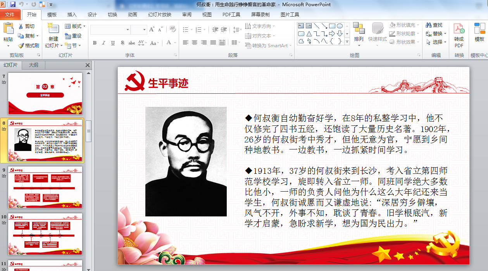Click the Find (查找) binoculars icon
This screenshot has height=271, width=488.
pyautogui.click(x=428, y=25)
